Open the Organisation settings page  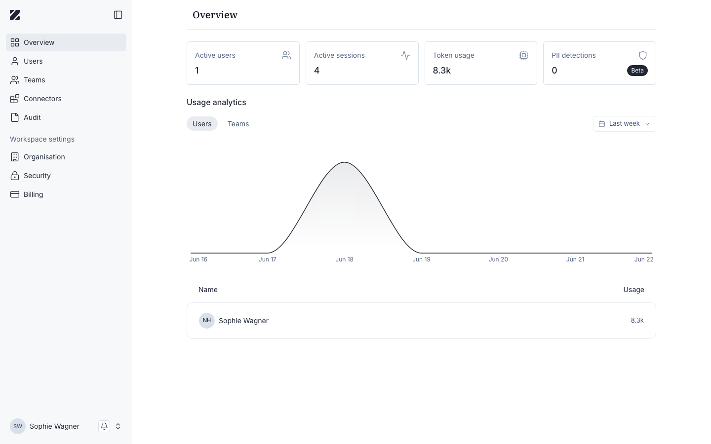pyautogui.click(x=66, y=157)
